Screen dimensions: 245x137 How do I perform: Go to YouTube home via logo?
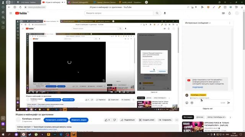point(21,13)
